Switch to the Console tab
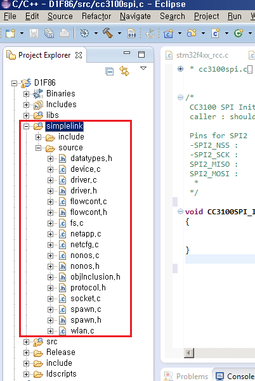 [x=236, y=376]
